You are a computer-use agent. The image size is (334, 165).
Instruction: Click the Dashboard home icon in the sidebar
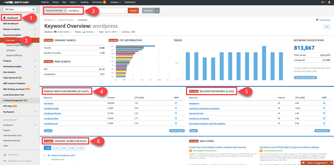pos(5,18)
